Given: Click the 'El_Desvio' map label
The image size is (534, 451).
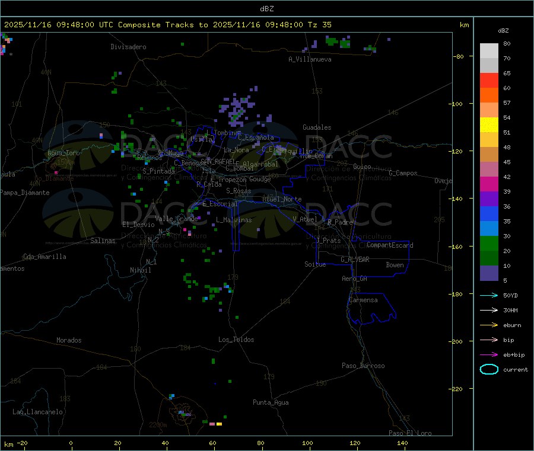Looking at the screenshot, I should 139,225.
